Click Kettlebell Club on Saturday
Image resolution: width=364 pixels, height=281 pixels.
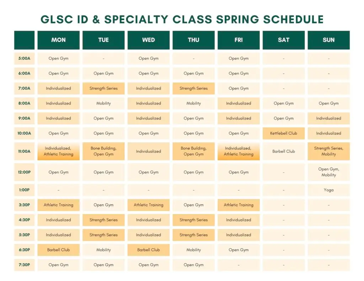(284, 134)
